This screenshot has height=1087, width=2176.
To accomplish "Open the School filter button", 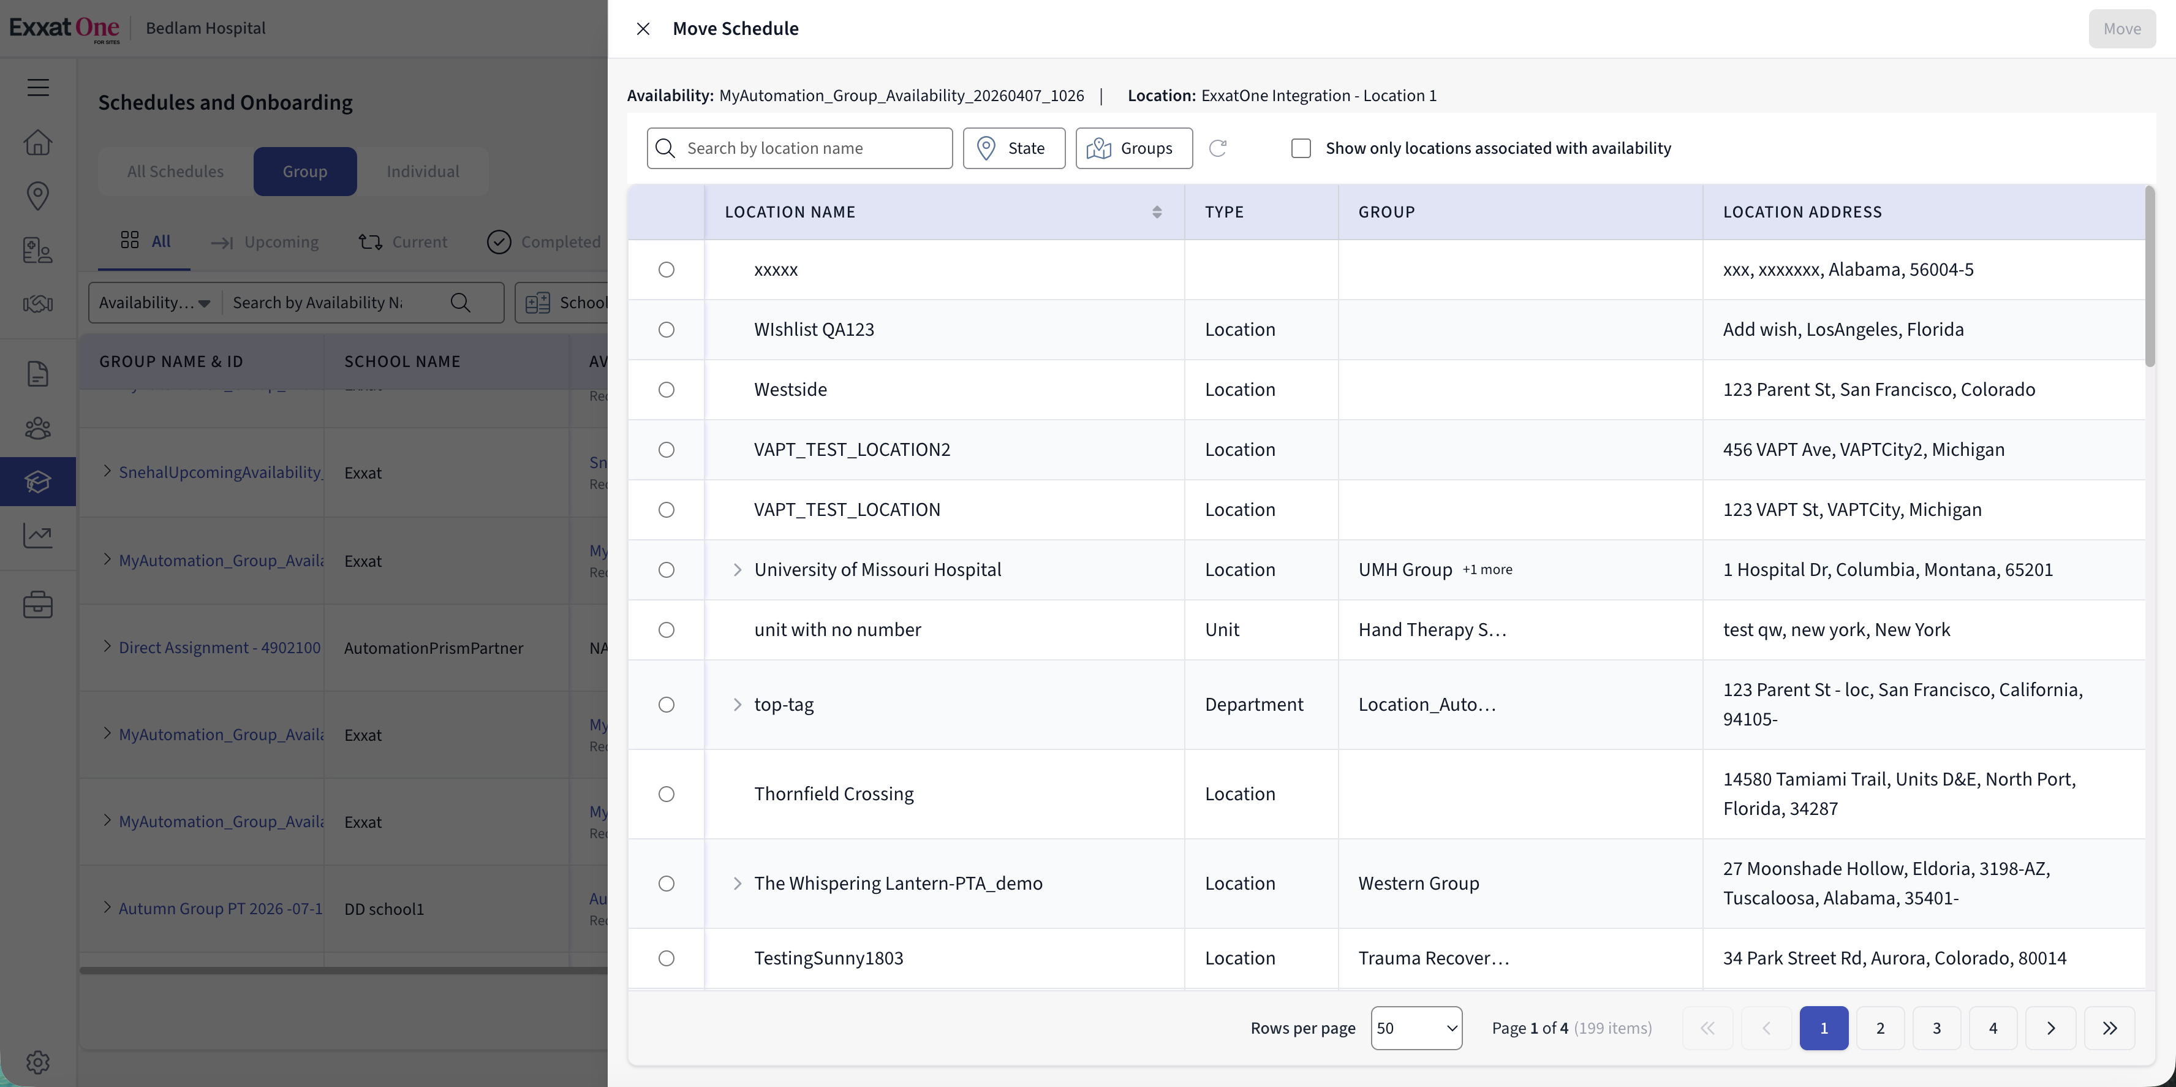I will pos(562,302).
